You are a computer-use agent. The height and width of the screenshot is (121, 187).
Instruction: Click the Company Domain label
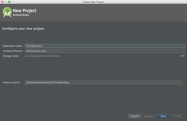tap(13, 51)
